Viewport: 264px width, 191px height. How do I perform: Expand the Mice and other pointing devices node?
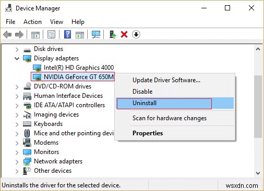tap(17, 134)
